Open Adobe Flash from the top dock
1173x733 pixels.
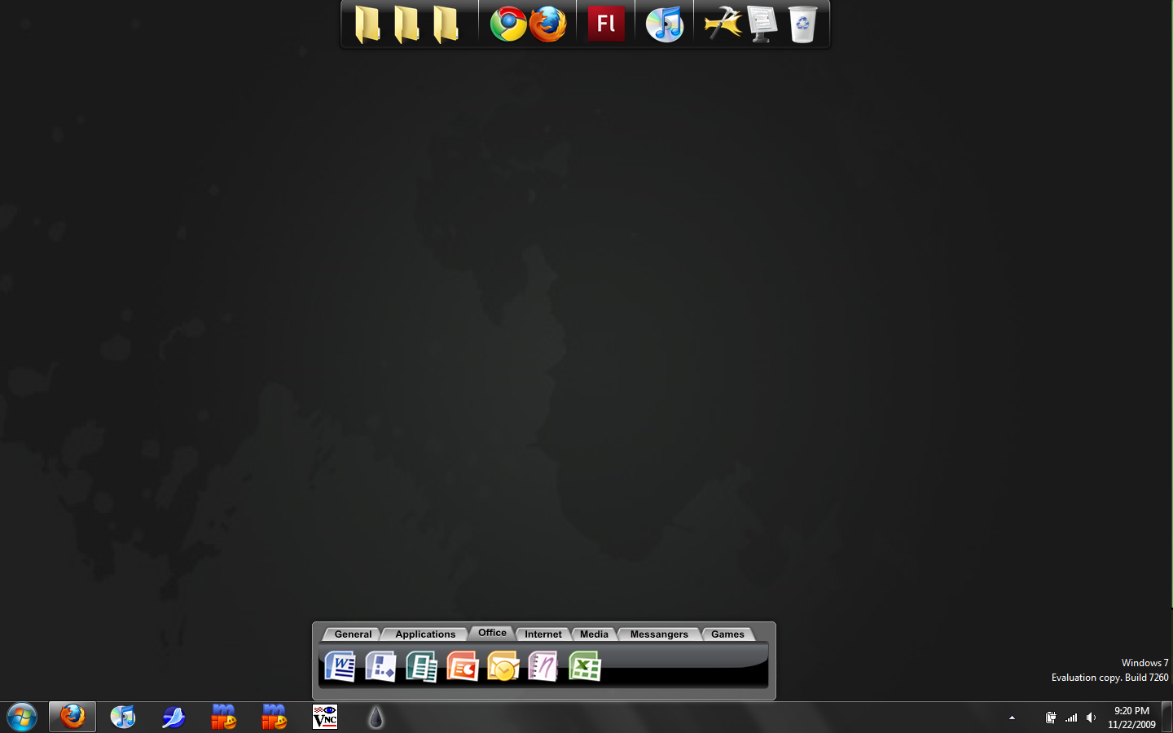click(606, 24)
